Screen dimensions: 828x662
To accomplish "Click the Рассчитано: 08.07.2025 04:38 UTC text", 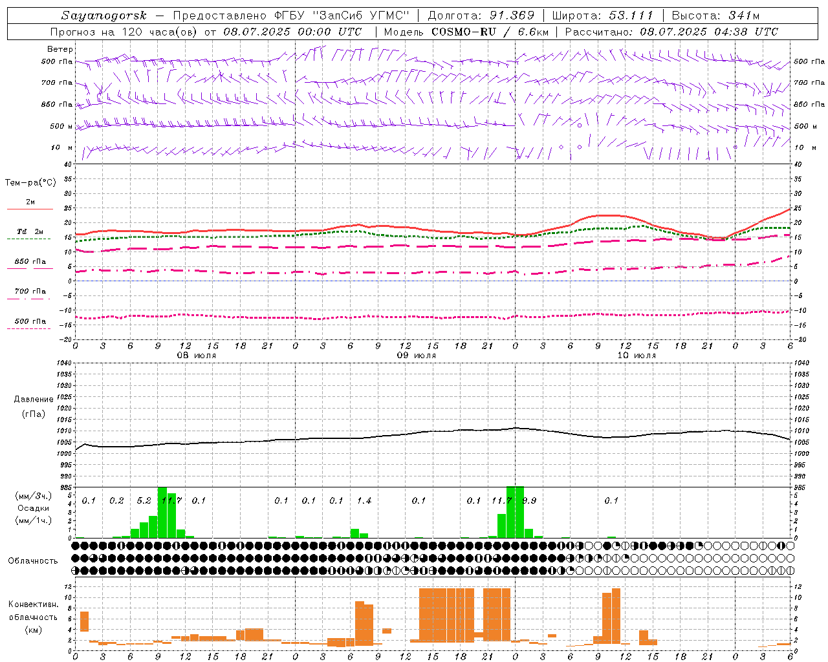I will [x=671, y=32].
